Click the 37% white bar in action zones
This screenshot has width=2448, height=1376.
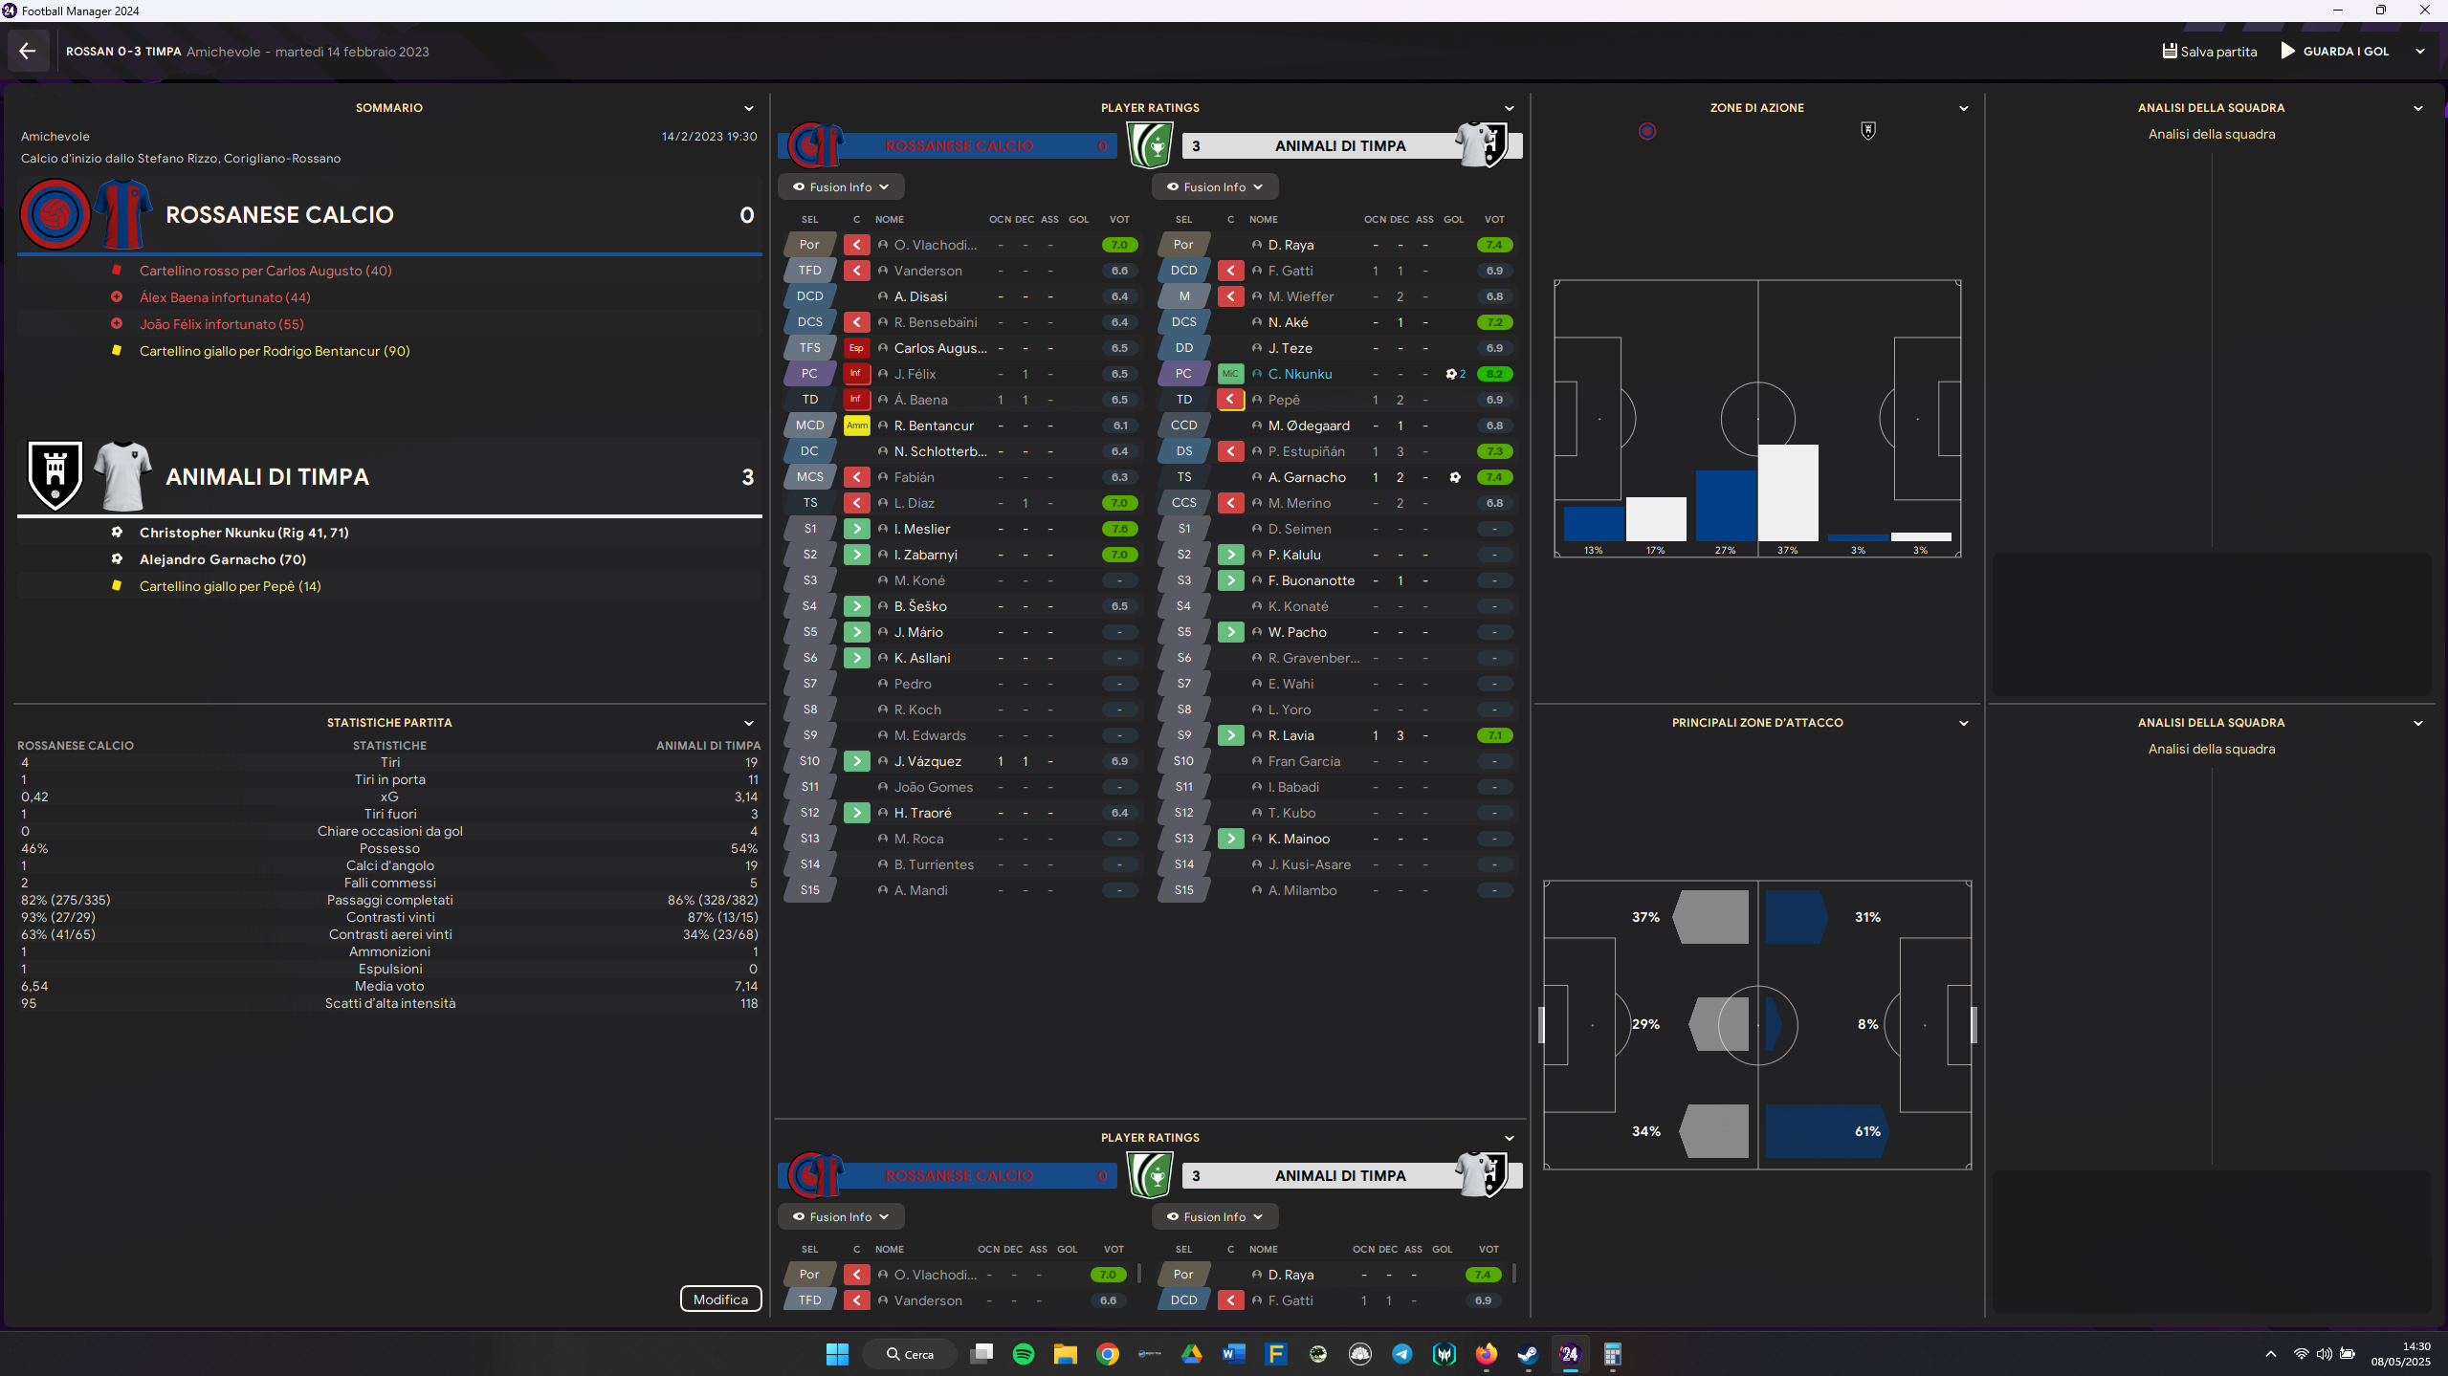(1787, 492)
